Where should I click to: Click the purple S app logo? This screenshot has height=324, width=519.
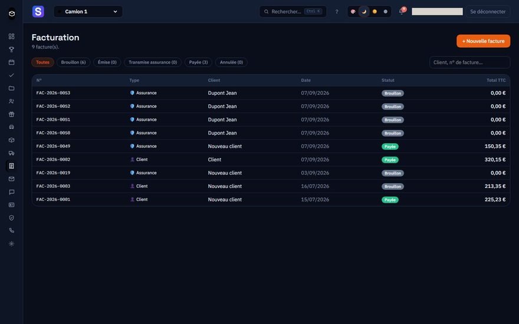38,12
